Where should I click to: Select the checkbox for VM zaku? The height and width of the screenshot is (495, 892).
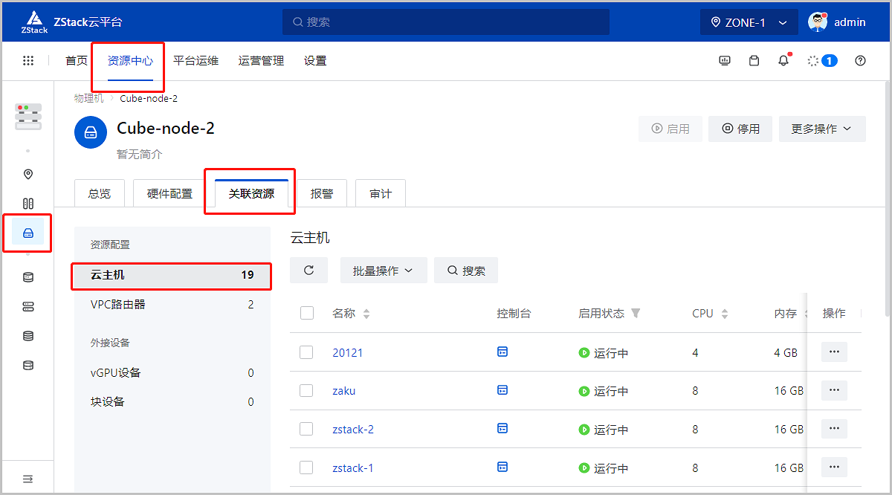tap(306, 390)
